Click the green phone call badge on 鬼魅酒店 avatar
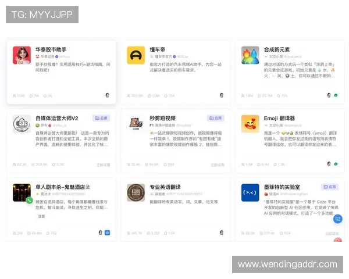The height and width of the screenshot is (279, 349). pyautogui.click(x=30, y=200)
